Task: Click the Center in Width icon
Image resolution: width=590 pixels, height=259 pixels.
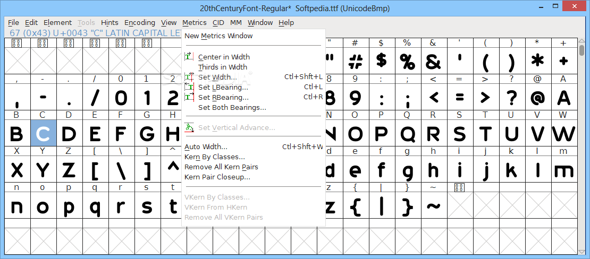Action: coord(189,57)
